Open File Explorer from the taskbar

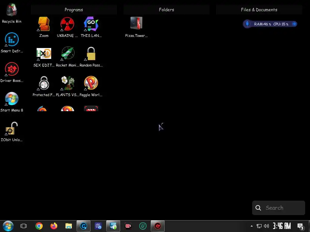pyautogui.click(x=69, y=226)
